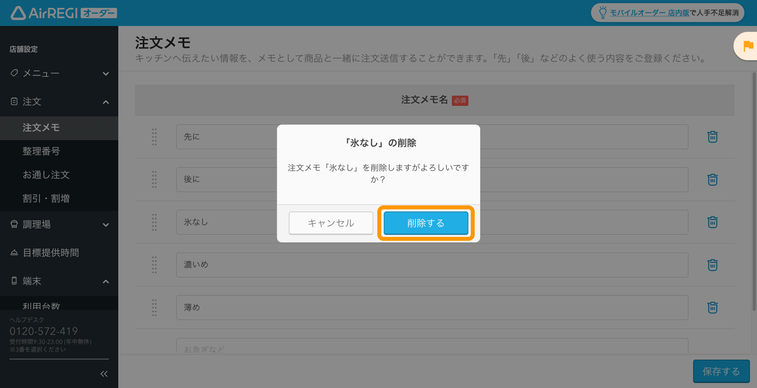
Task: Click the 薄め memo input field
Action: (432, 308)
